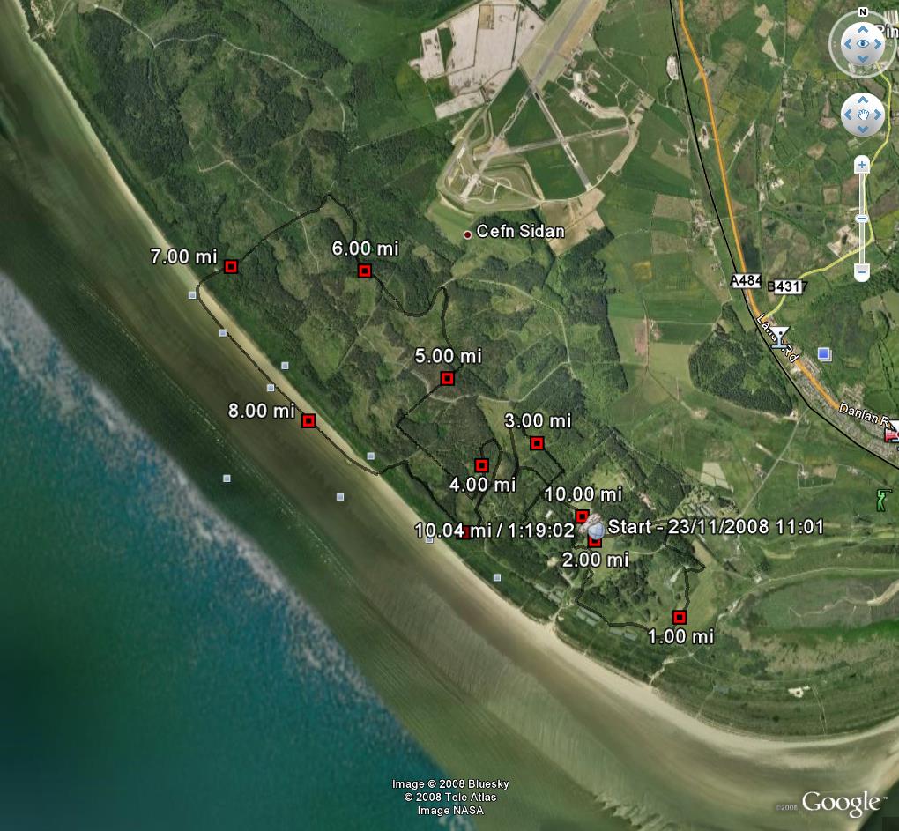Click the hand icon in the Move joystick
The height and width of the screenshot is (831, 899).
(863, 115)
